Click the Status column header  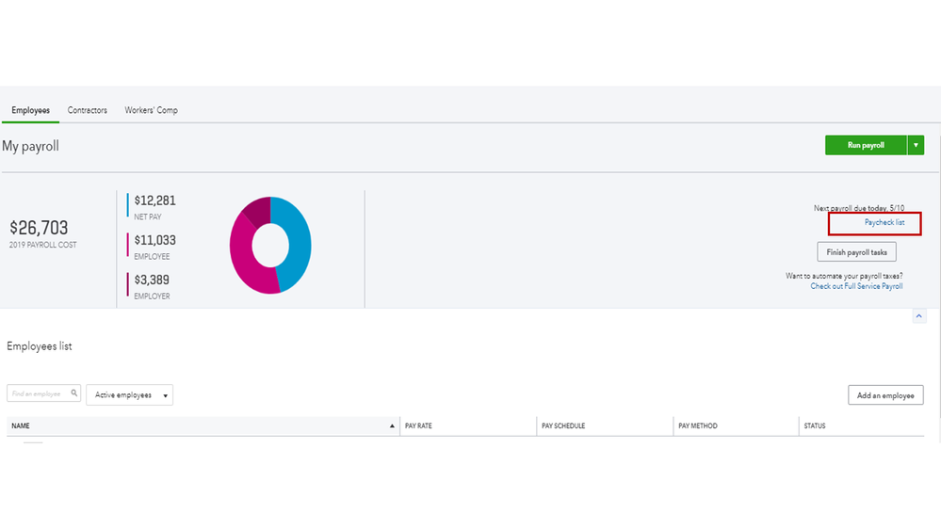815,425
